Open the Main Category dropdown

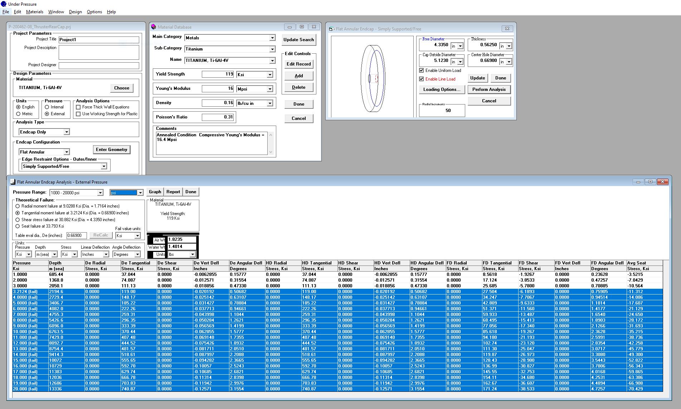272,38
